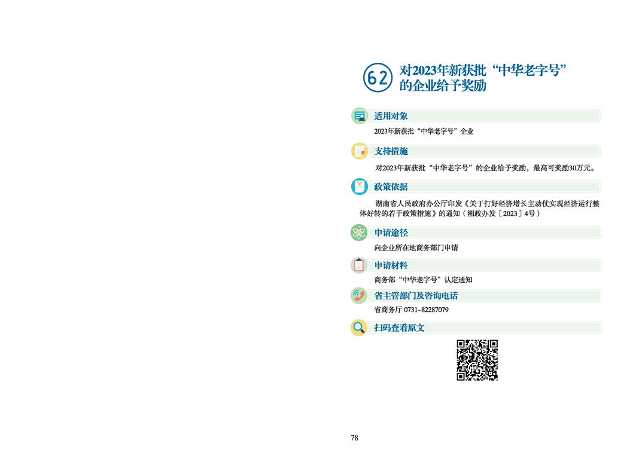This screenshot has height=474, width=633.
Task: Click the line containing 湘政办发〔2023〕4号
Action: point(450,213)
